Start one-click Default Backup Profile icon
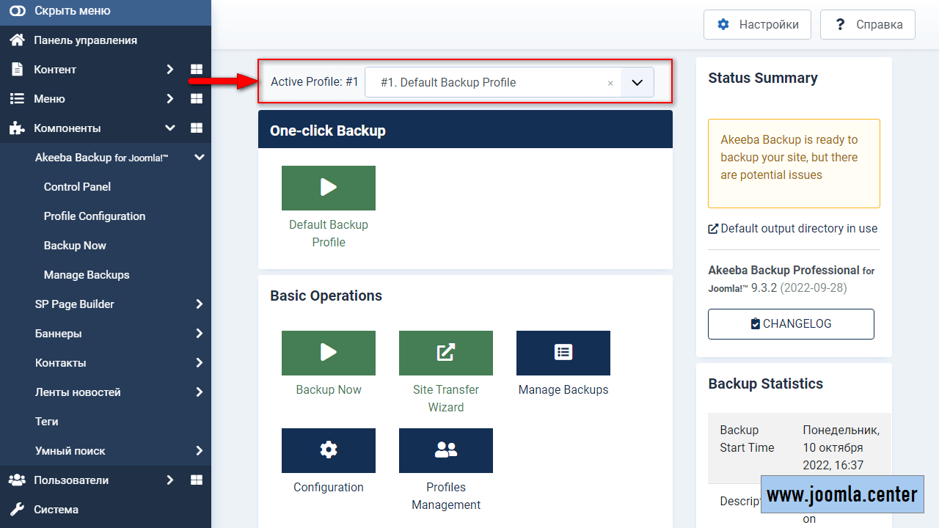The height and width of the screenshot is (528, 939). [x=328, y=188]
